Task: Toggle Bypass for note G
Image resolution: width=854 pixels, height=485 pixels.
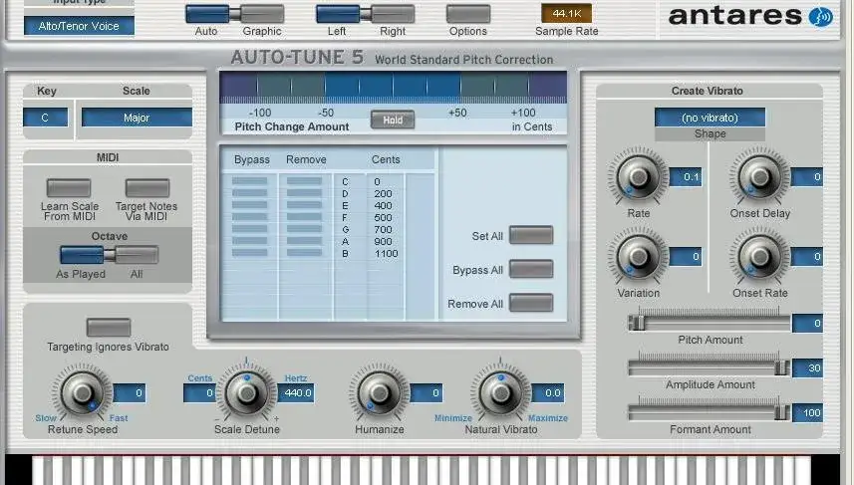Action: tap(249, 229)
